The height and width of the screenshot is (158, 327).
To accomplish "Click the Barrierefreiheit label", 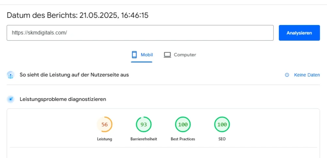I will [144, 139].
